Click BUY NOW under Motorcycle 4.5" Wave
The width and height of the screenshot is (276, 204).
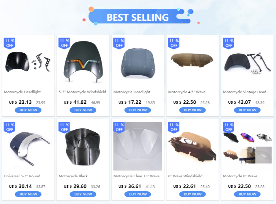[x=192, y=110]
